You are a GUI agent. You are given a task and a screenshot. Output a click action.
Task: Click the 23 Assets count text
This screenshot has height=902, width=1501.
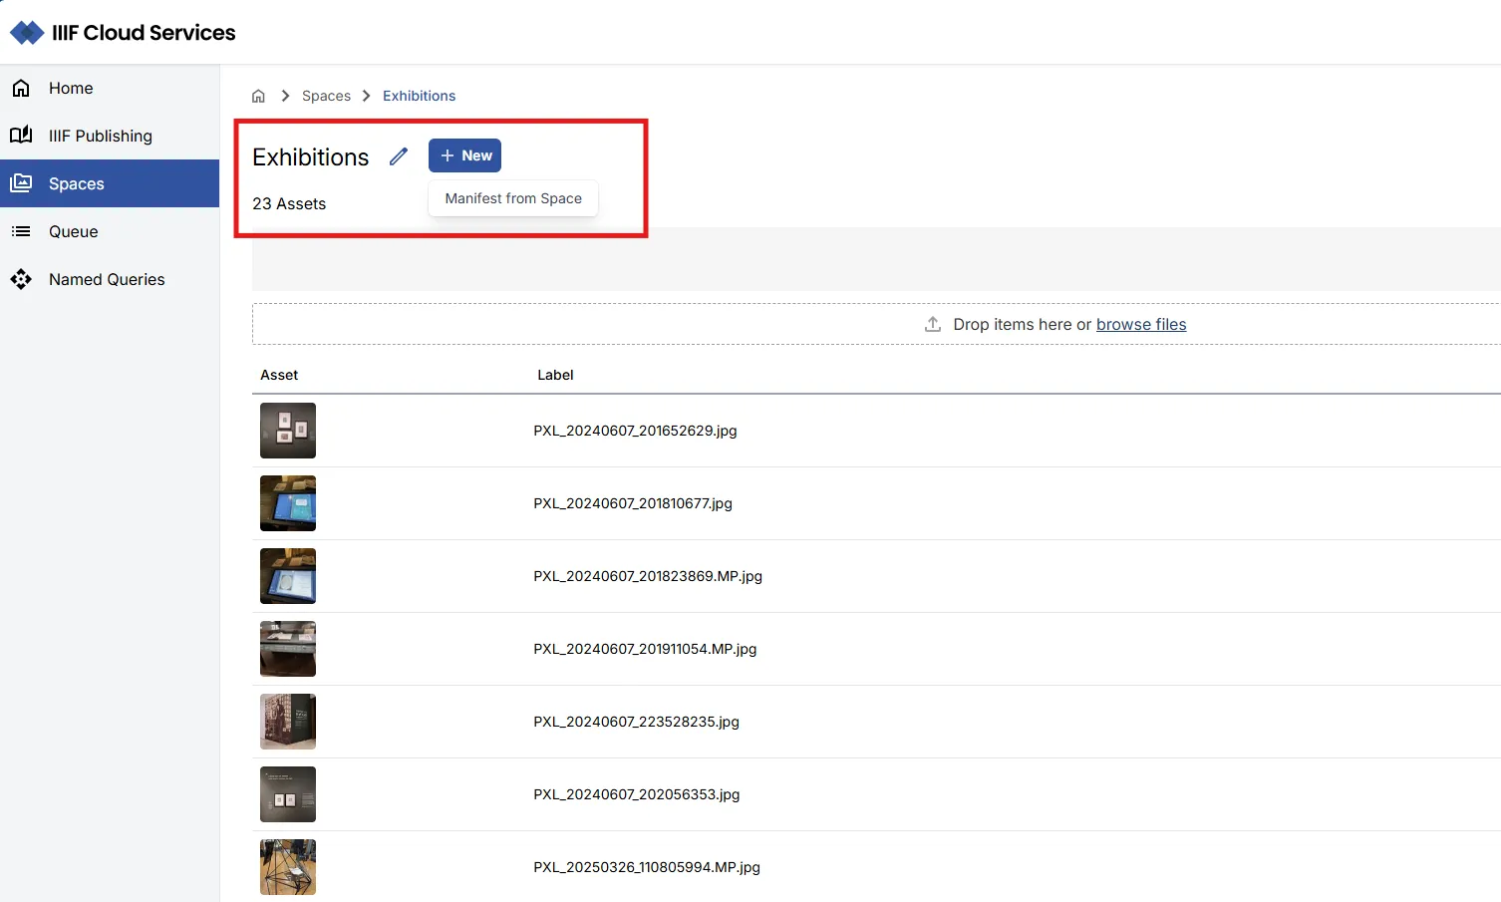(289, 203)
